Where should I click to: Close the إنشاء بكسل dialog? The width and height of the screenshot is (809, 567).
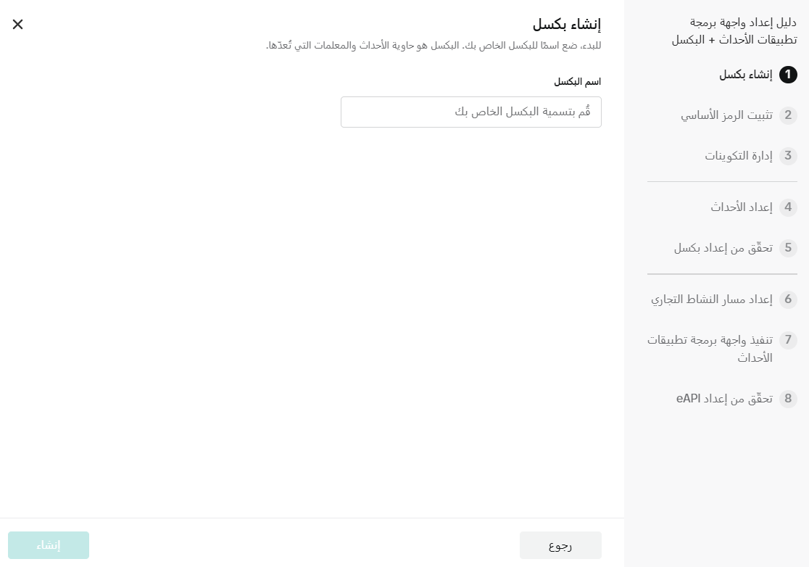point(17,24)
